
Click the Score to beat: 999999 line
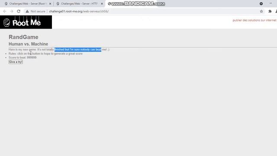23,58
